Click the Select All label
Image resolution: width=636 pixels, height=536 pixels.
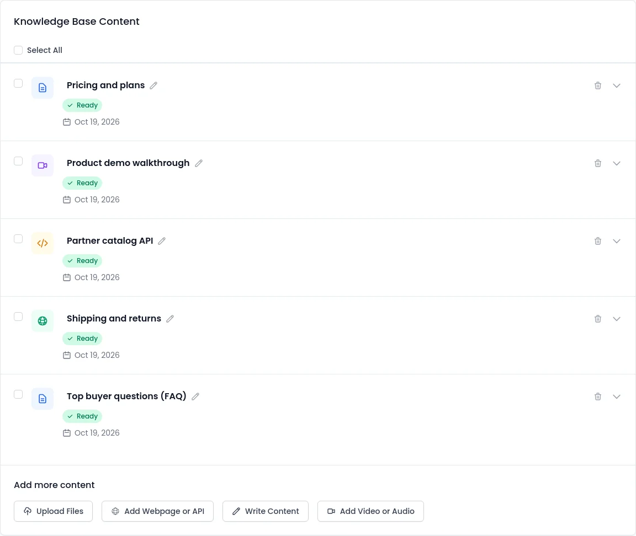pos(45,50)
